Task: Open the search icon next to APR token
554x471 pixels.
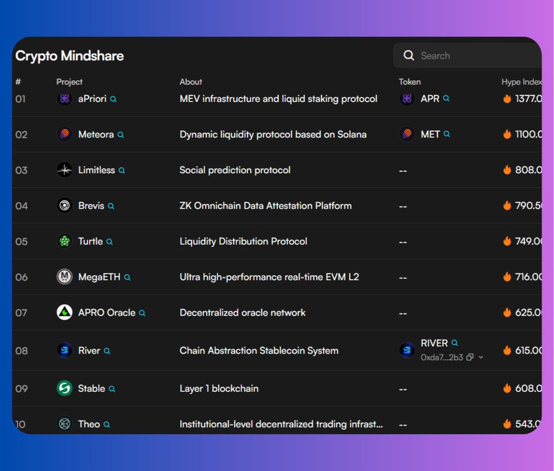Action: pos(446,98)
